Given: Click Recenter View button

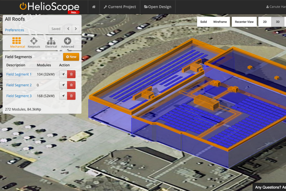Looking at the screenshot, I should (244, 22).
